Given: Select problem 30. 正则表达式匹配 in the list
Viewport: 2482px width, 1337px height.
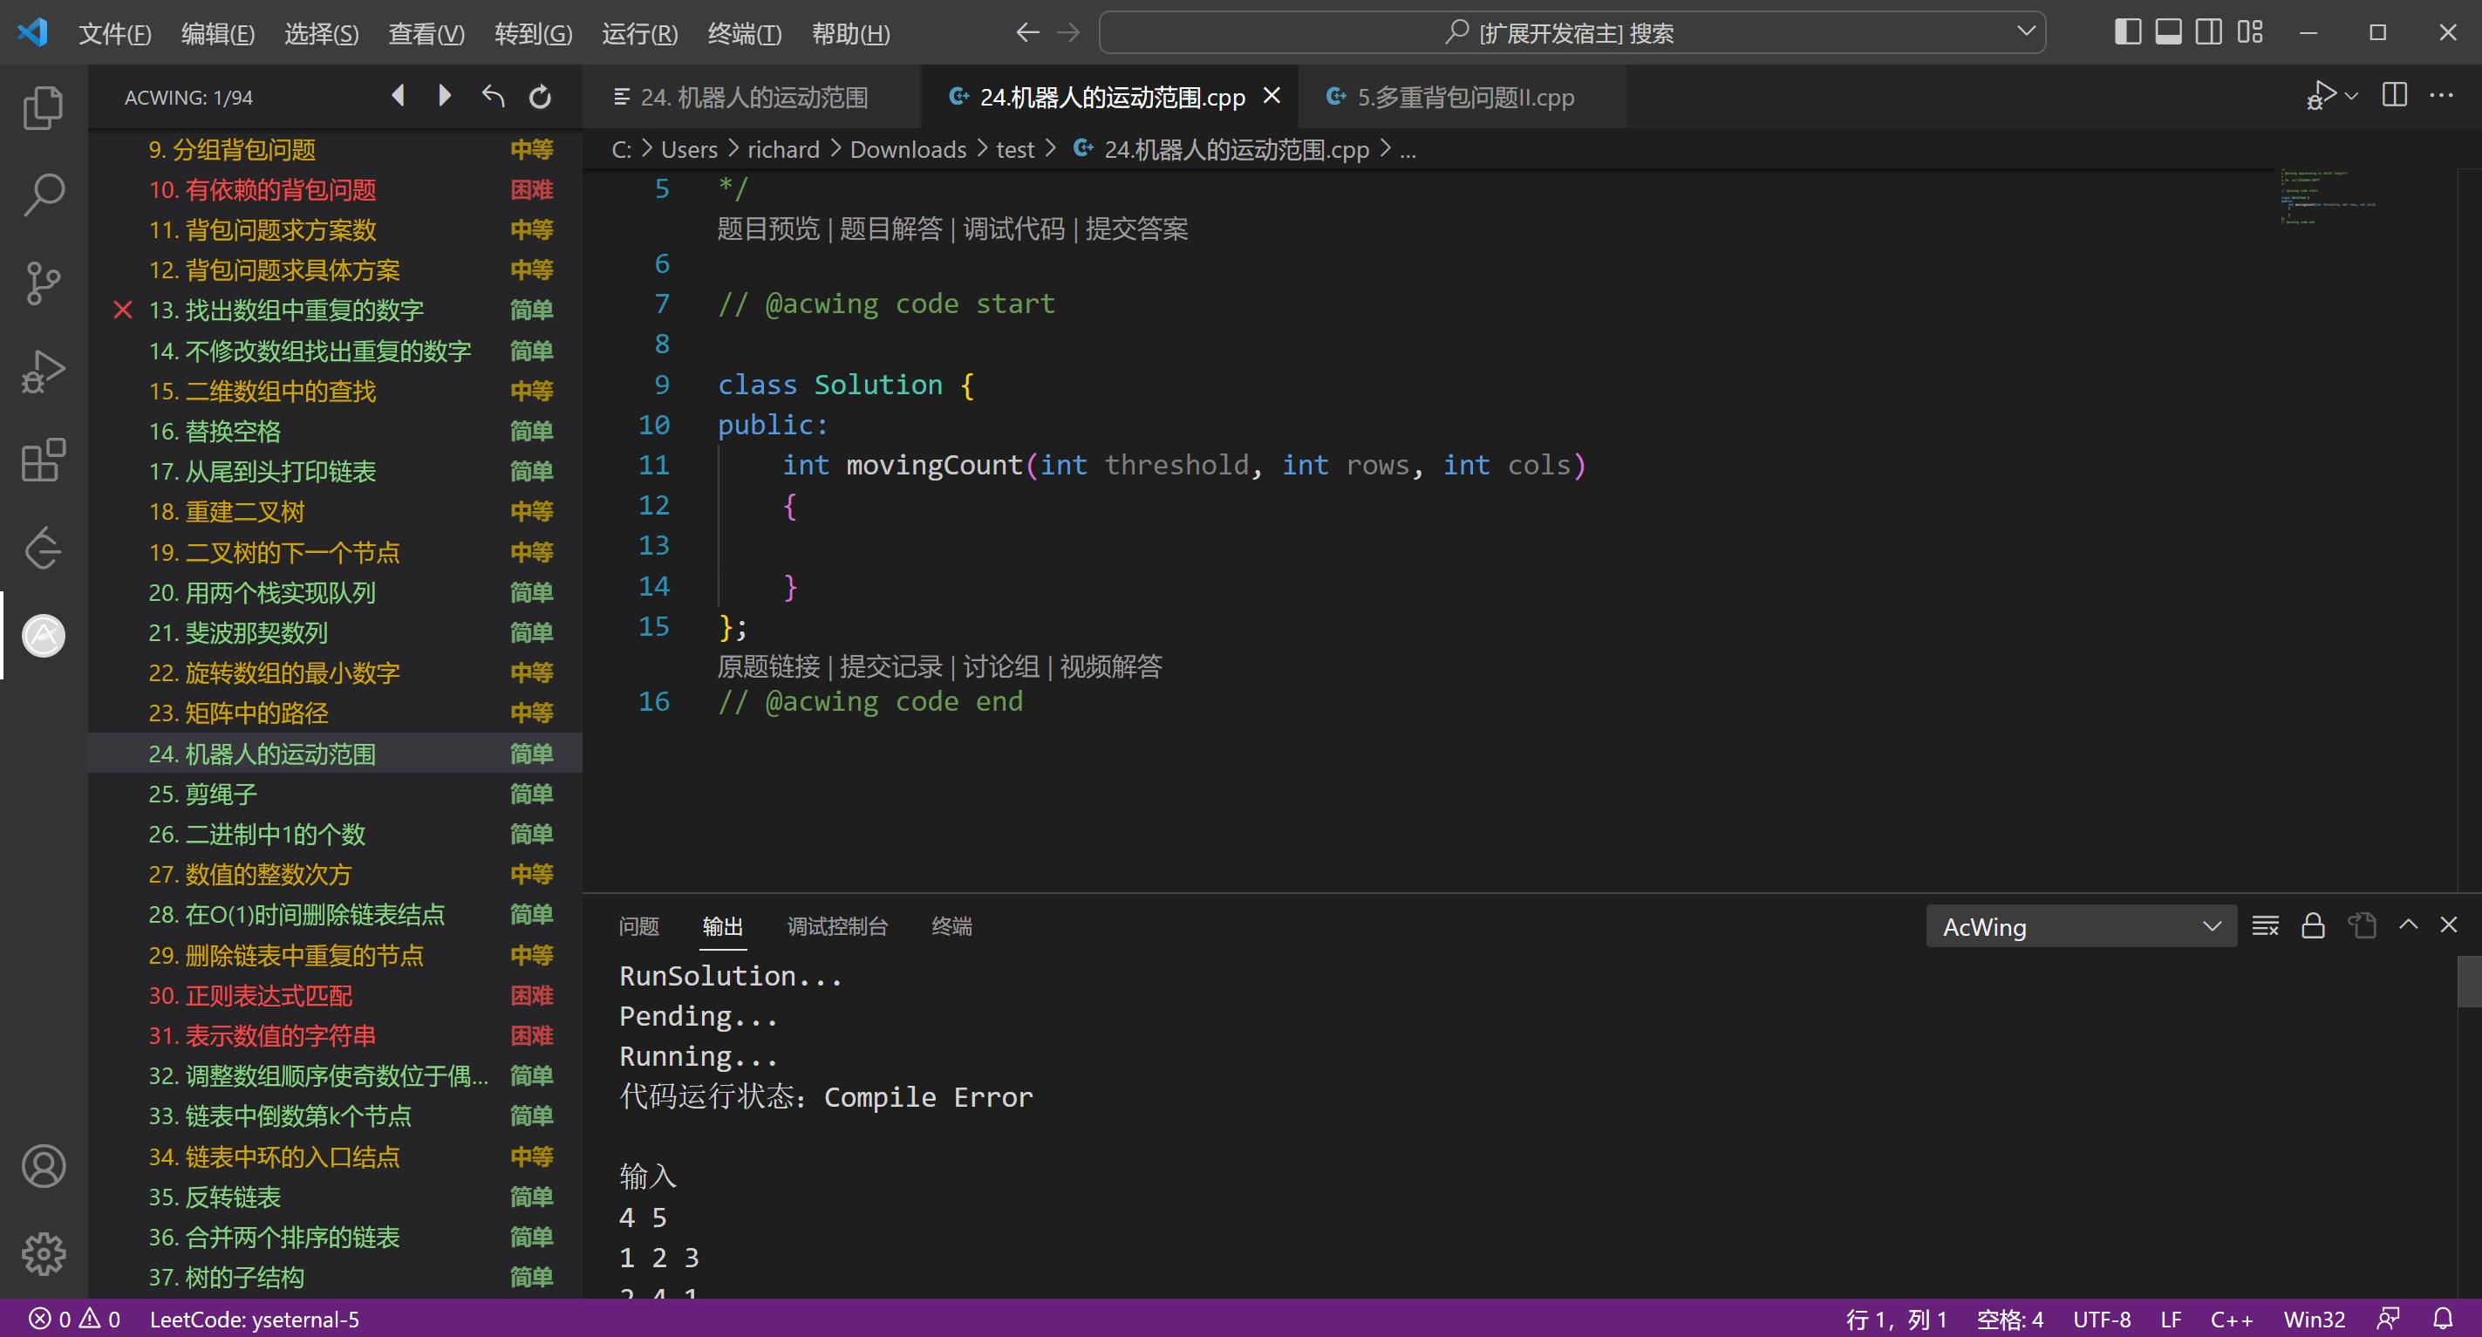Looking at the screenshot, I should 250,996.
